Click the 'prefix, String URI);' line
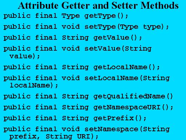This screenshot has height=140, width=186. coord(54,137)
